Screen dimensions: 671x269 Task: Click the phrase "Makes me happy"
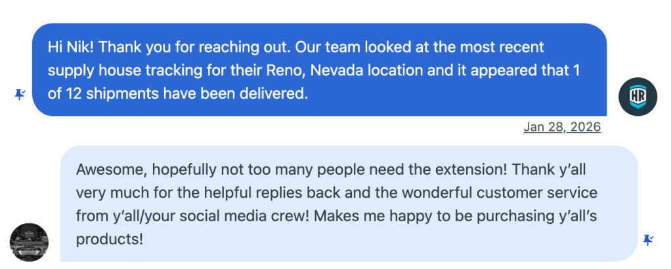pos(365,216)
